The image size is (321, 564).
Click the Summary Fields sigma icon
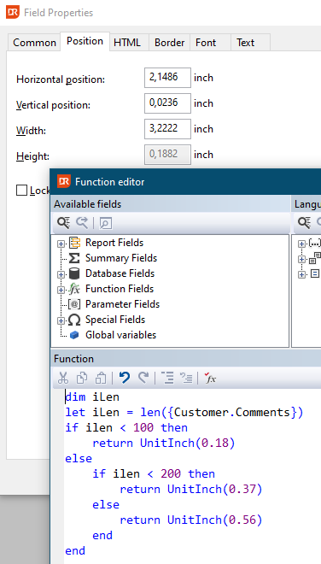[x=74, y=258]
